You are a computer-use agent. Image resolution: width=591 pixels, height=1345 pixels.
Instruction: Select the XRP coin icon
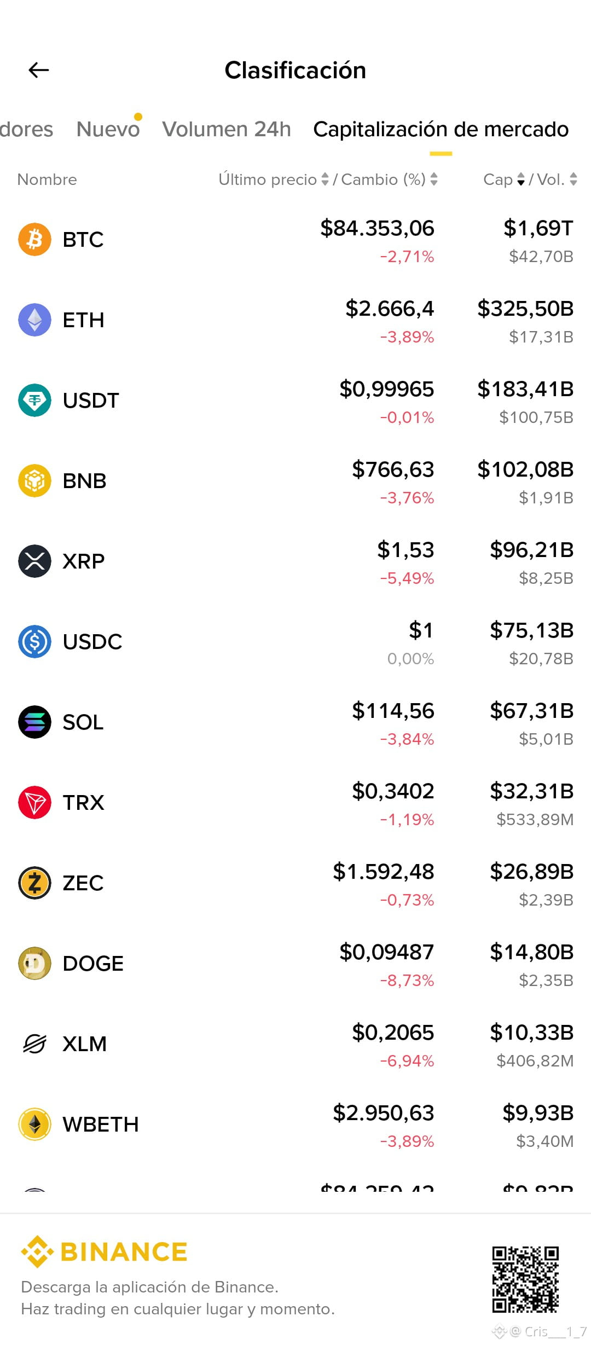[34, 561]
